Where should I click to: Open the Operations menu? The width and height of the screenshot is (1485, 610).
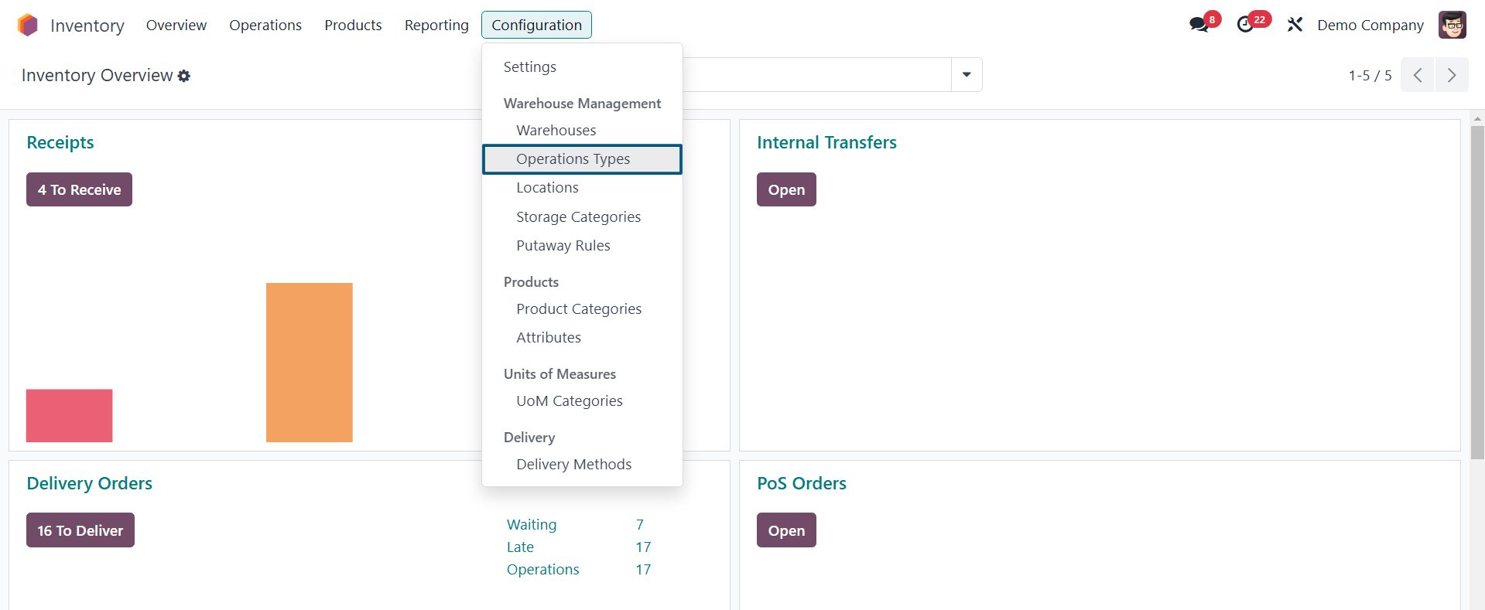[265, 25]
